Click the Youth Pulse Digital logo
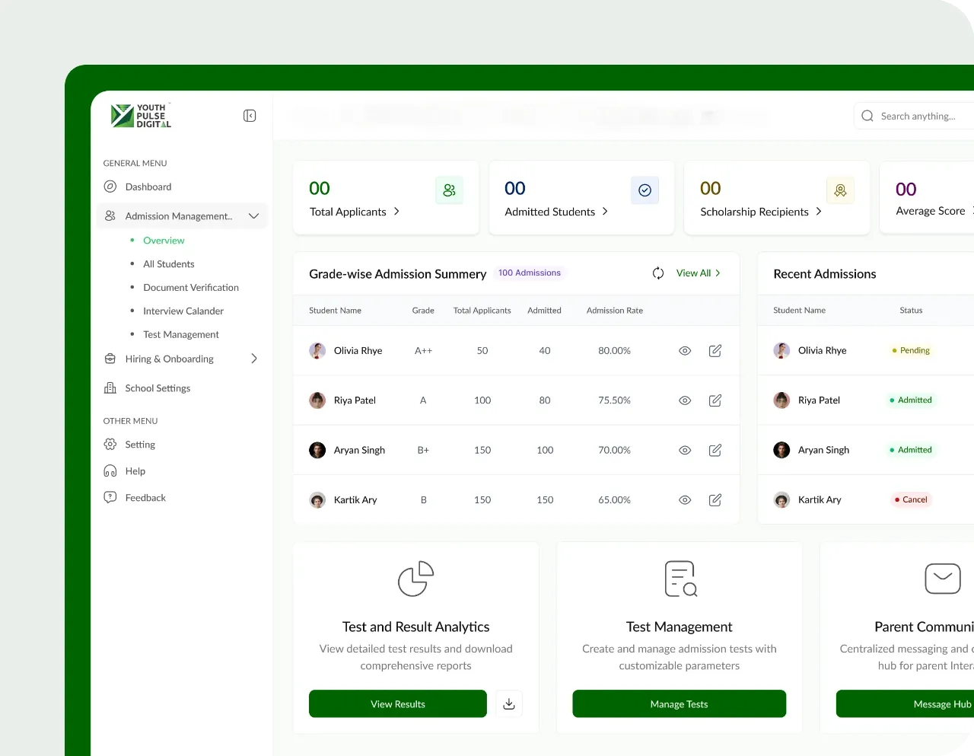 click(140, 116)
